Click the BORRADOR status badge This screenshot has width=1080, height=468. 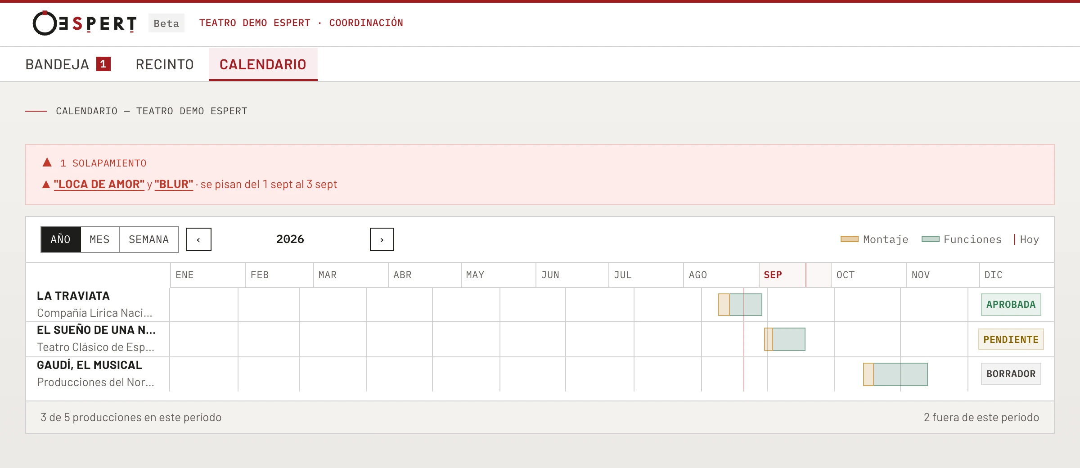[x=1011, y=374]
